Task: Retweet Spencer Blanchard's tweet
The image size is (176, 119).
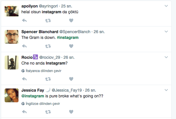Action: click(x=48, y=46)
